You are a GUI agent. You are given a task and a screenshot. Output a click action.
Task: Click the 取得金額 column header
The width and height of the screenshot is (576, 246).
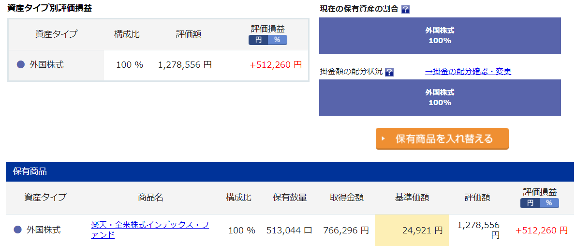click(x=347, y=198)
